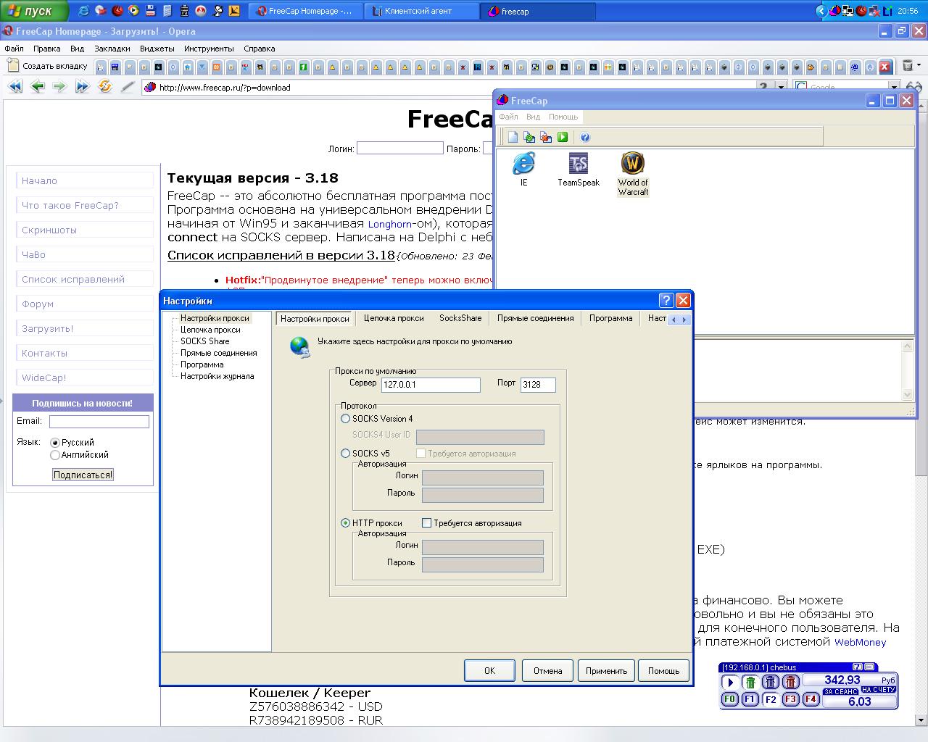Click the question mark help button in Настройки title bar
Viewport: 928px width, 742px height.
pyautogui.click(x=667, y=300)
